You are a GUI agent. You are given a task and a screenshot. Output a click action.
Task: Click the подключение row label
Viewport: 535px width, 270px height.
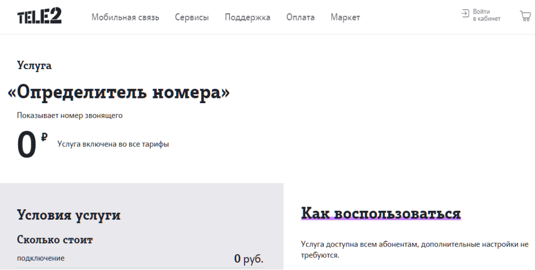click(41, 258)
